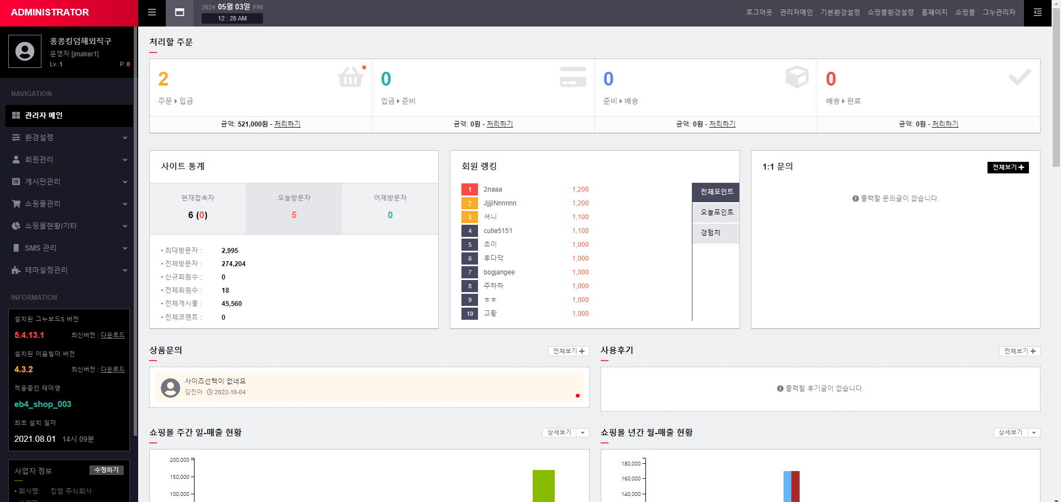Click the shopping basket order icon
The height and width of the screenshot is (502, 1061).
pyautogui.click(x=351, y=77)
